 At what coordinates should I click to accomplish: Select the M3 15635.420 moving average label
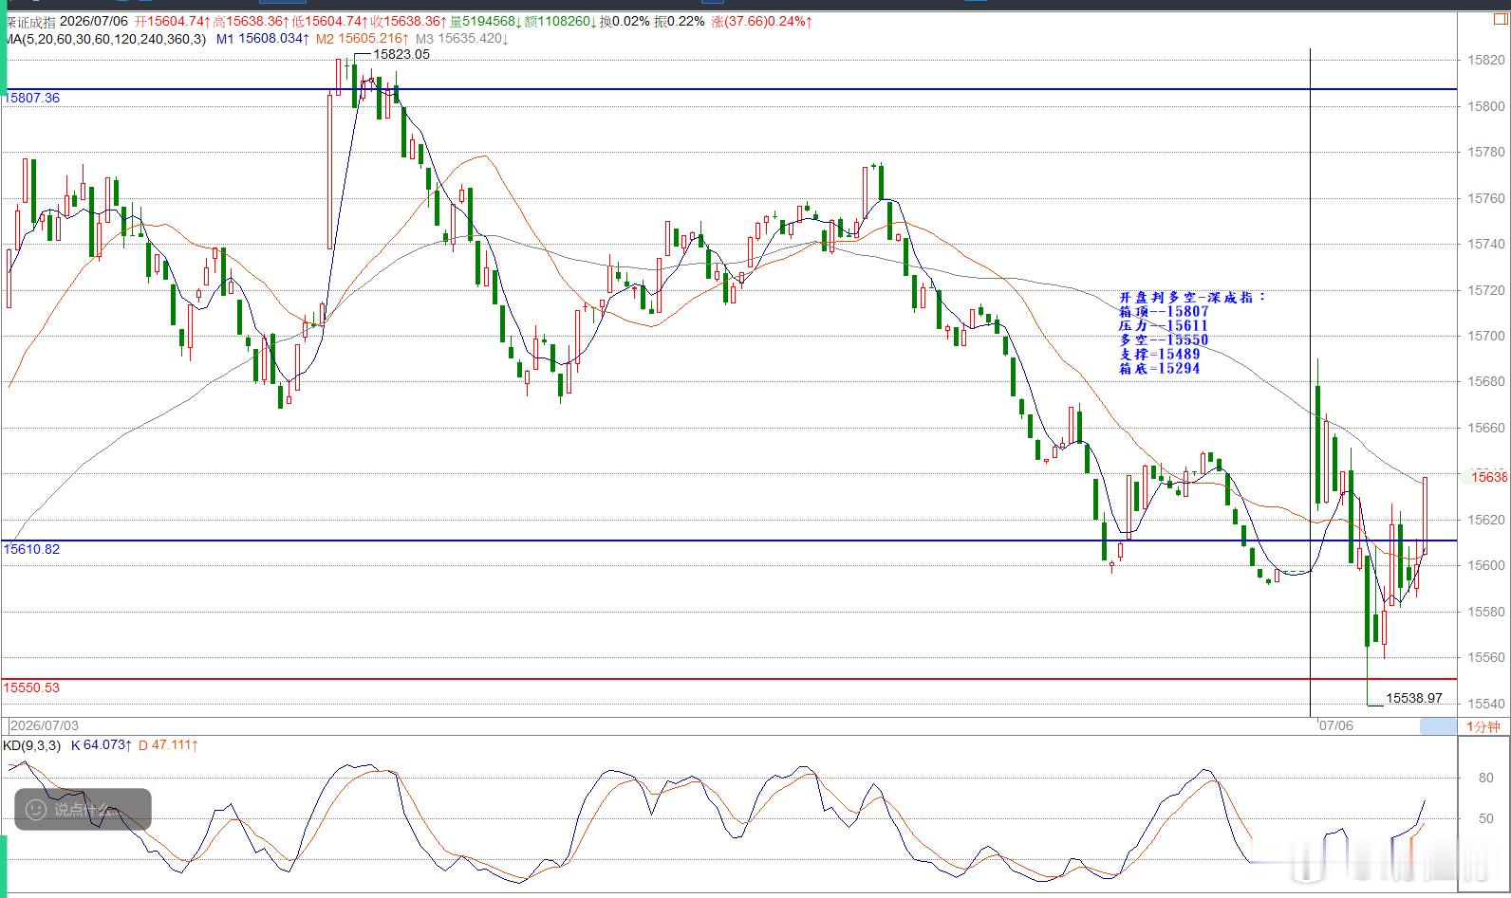point(462,39)
